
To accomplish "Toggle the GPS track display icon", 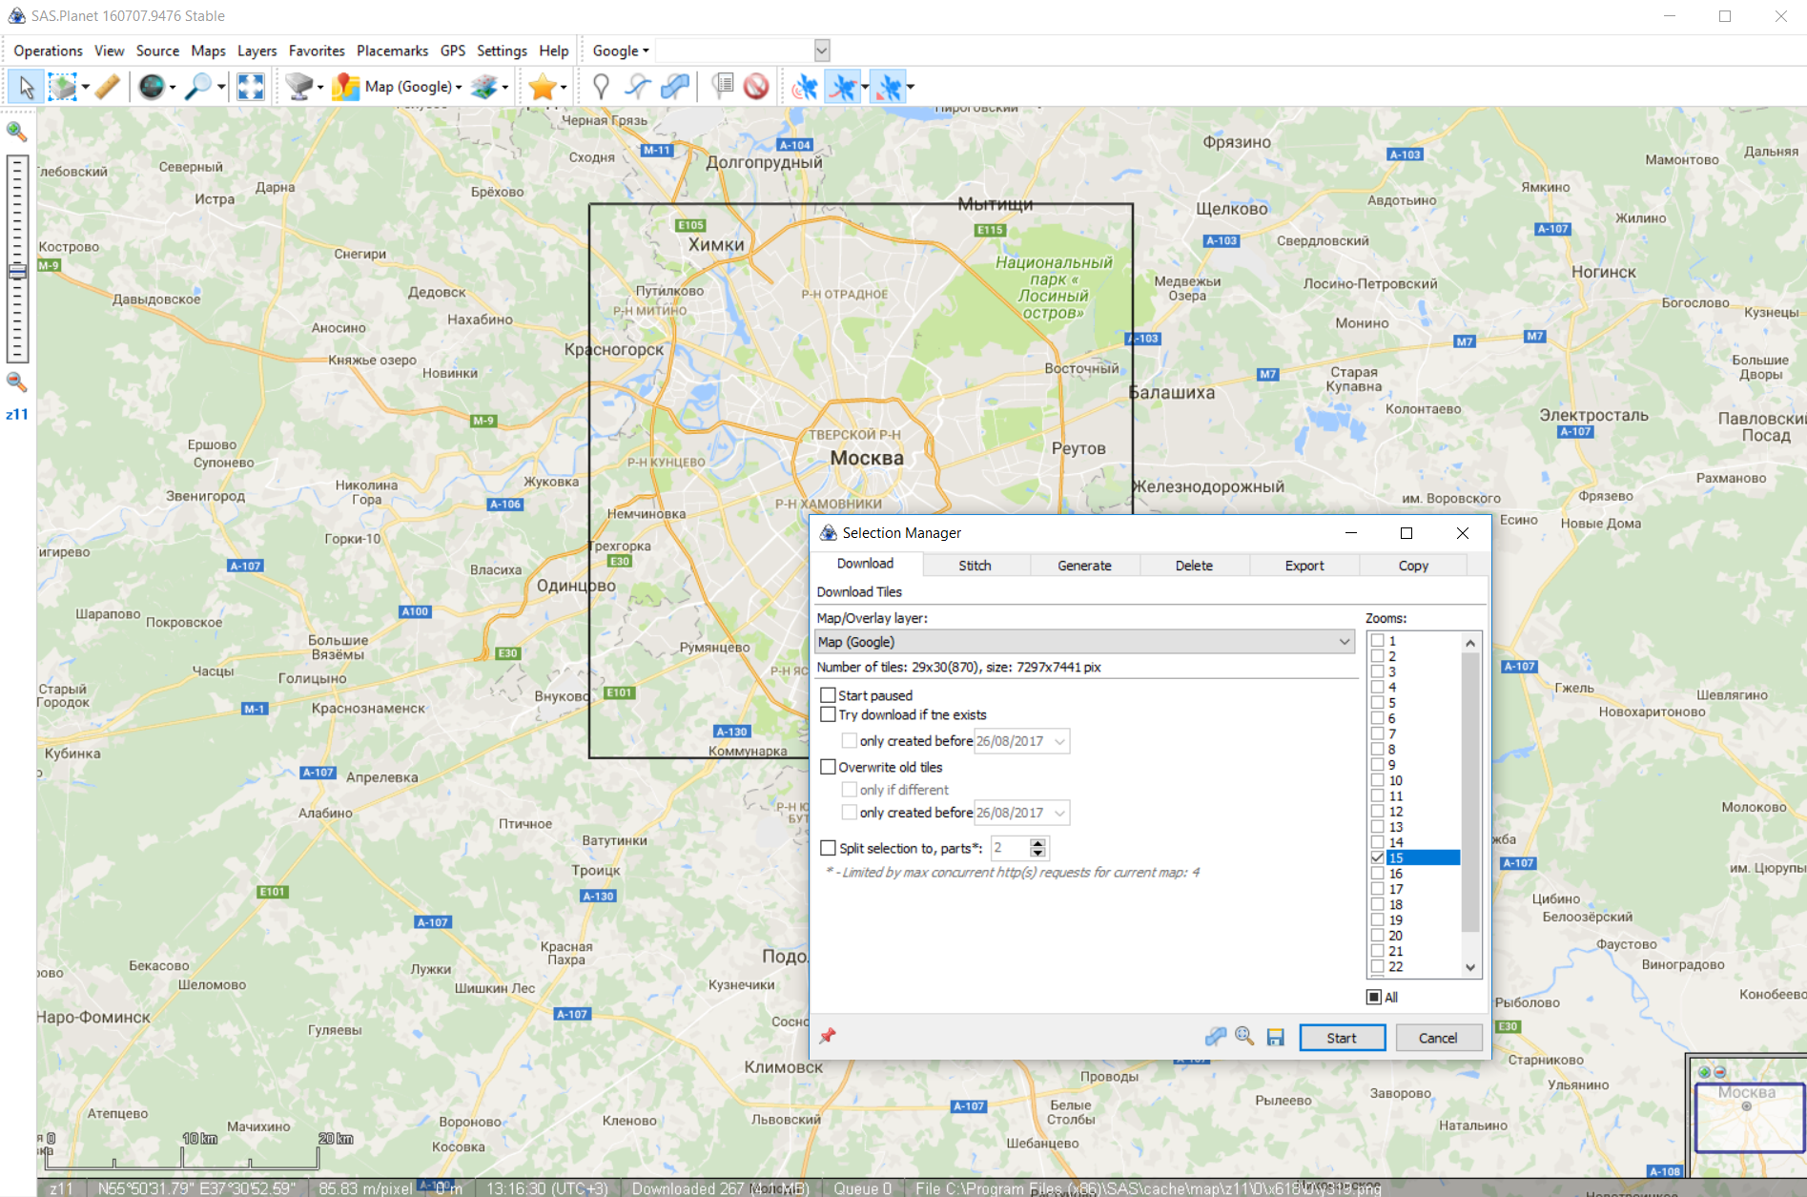I will click(843, 87).
